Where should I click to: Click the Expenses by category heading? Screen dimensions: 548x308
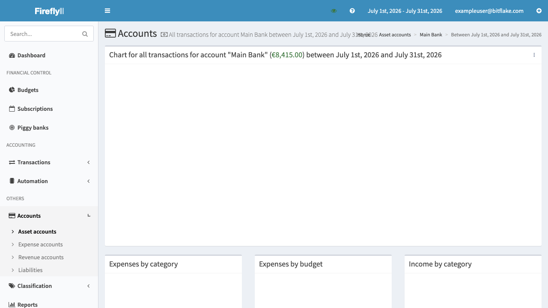point(143,264)
